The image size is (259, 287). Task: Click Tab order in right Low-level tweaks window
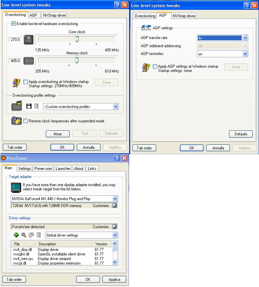point(144,148)
